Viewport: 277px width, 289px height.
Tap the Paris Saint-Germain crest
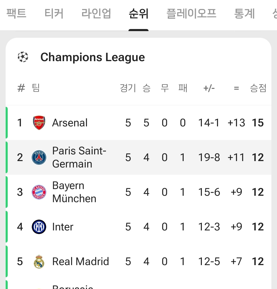tap(39, 157)
